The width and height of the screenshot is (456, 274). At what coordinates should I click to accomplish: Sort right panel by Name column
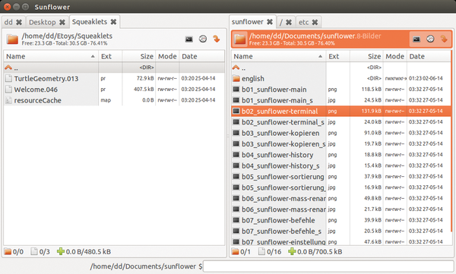[278, 56]
